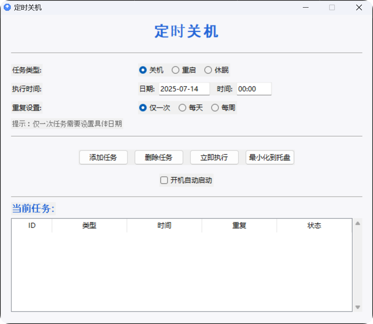Click 最小化到托盘 (Minimize to Tray)
Screen dimensions: 373x324
tap(270, 157)
